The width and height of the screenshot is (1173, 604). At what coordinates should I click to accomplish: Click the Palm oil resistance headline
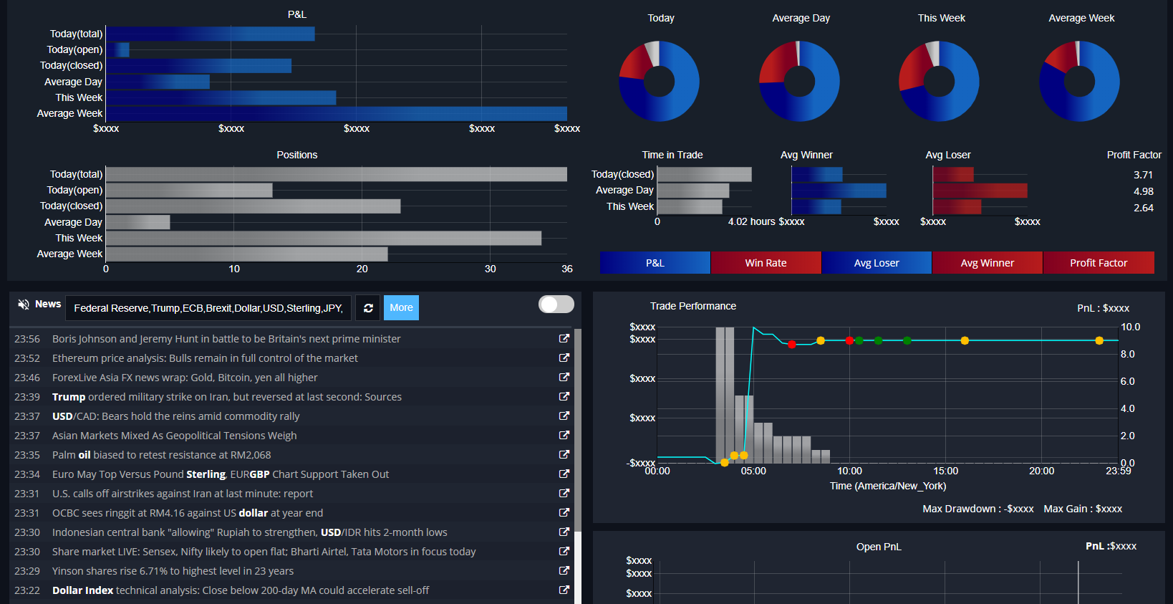(x=162, y=454)
